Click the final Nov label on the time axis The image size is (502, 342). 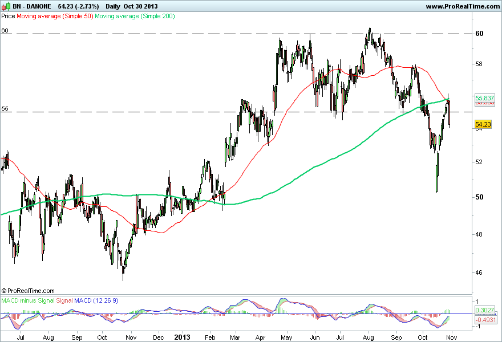point(451,337)
